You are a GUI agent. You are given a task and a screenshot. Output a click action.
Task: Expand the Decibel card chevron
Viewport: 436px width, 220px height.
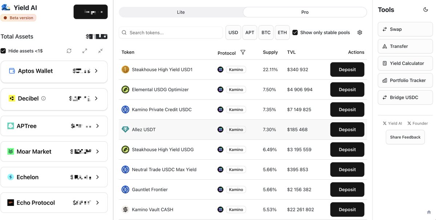(96, 98)
